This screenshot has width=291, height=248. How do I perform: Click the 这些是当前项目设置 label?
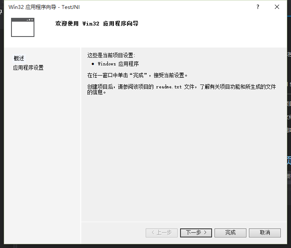[111, 55]
